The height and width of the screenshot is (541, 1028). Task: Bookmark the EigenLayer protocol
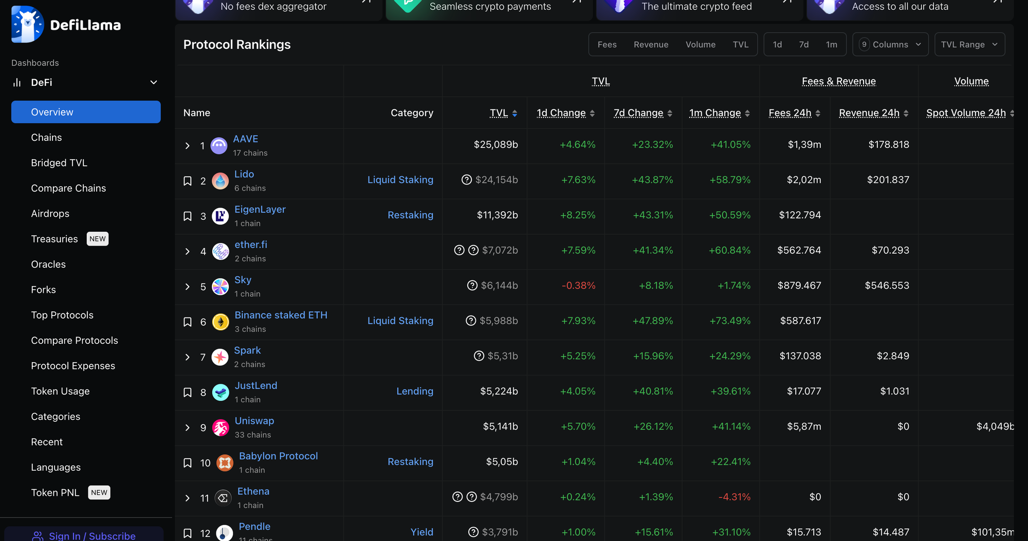(188, 216)
